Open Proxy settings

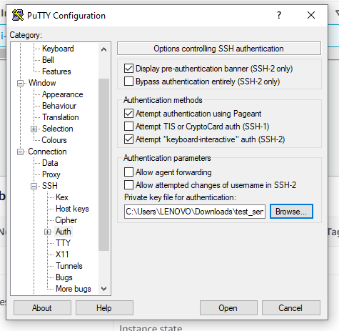coord(51,174)
